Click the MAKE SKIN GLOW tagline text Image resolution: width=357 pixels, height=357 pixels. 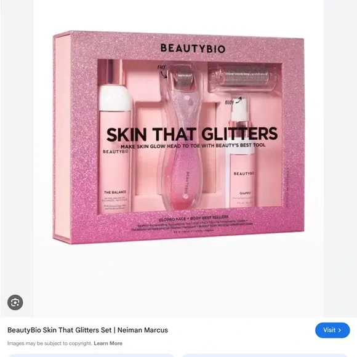pyautogui.click(x=193, y=146)
